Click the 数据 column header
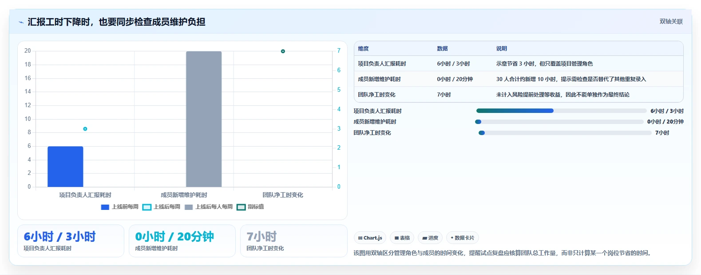The image size is (701, 275). (x=443, y=49)
